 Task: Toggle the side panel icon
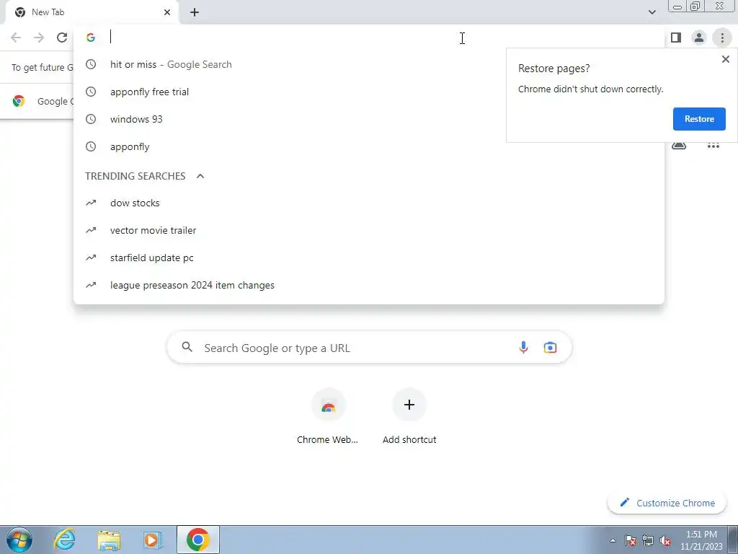(676, 38)
